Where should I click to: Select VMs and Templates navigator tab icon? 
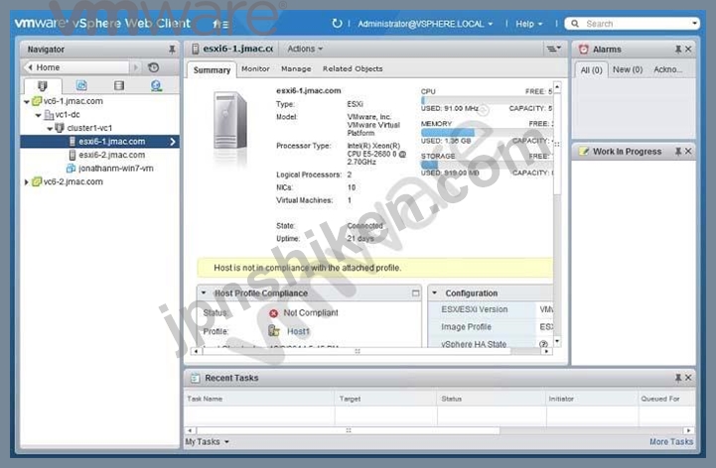tap(81, 85)
